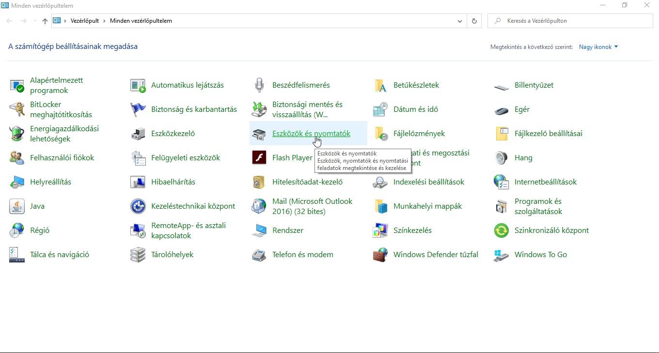Open the Eszközök és nyomtatók link
Screen dimensions: 659x353
311,134
